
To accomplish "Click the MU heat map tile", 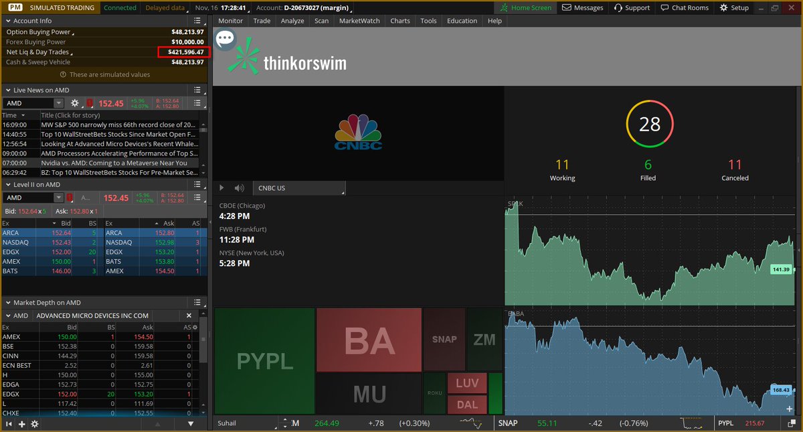I will [369, 394].
